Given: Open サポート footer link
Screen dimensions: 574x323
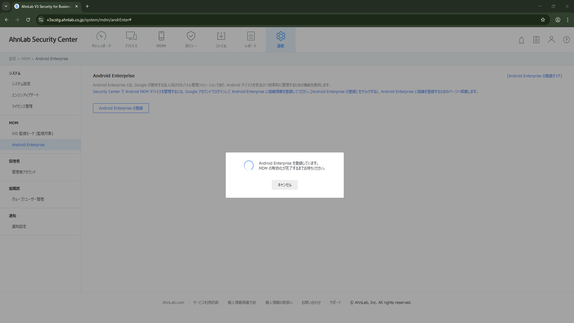Looking at the screenshot, I should pos(336,303).
